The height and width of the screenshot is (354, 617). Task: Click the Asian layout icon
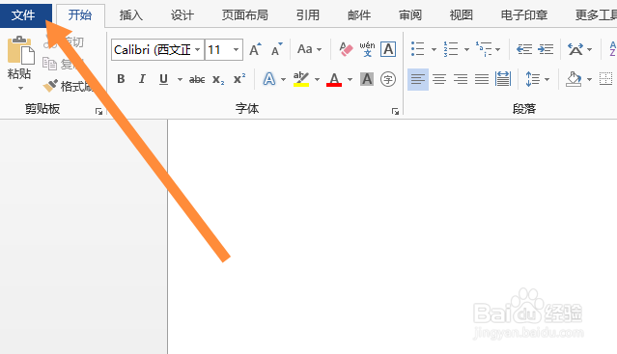coord(575,49)
